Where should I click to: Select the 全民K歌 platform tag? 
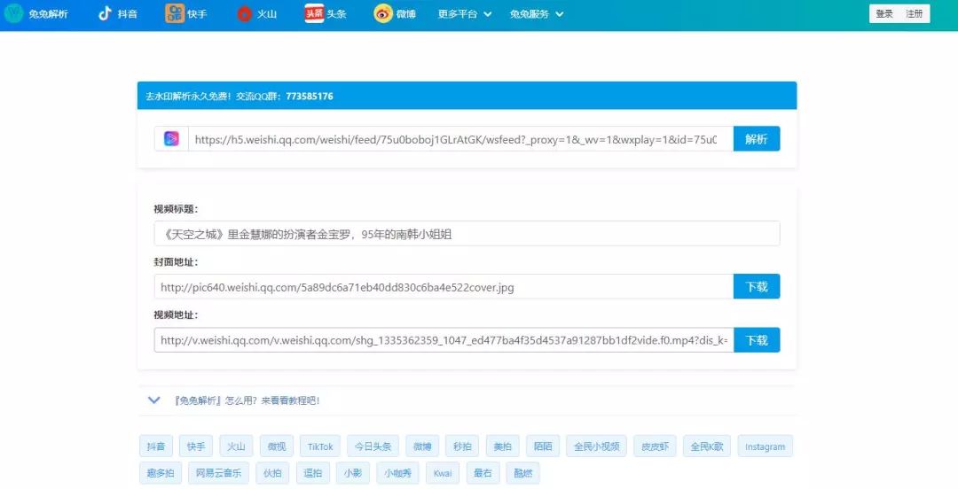pyautogui.click(x=707, y=446)
